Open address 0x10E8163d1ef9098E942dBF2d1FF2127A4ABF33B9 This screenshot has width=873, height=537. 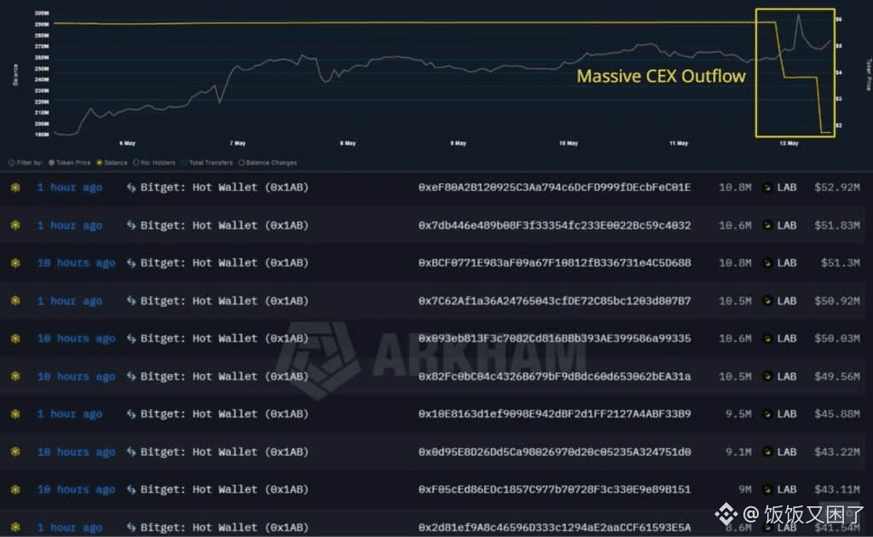tap(554, 414)
